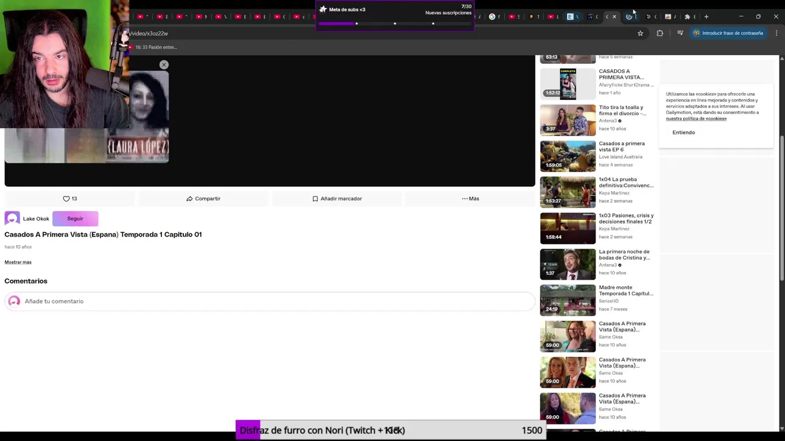
Task: Bookmark this page with the star icon
Action: pos(640,33)
